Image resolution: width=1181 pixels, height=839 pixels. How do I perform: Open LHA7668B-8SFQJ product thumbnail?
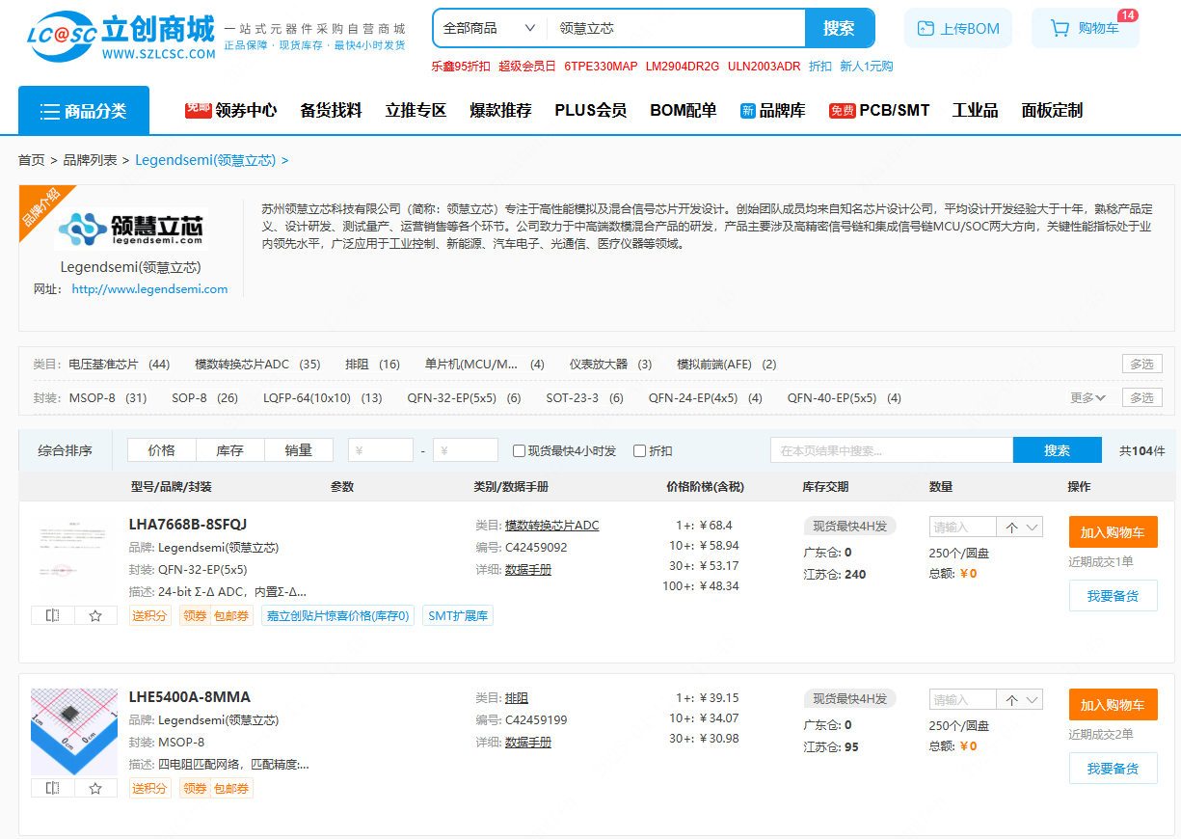pos(74,559)
